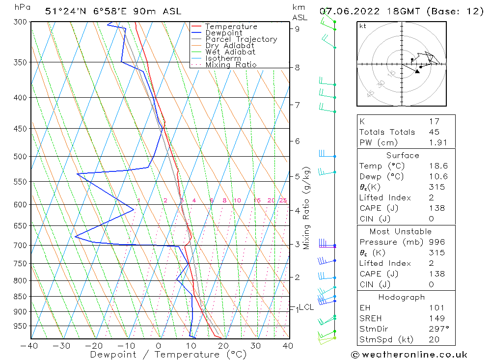Screen dimensions: 491x360
Task: Click the 500 hPa pressure axis label
Action: 20,156
